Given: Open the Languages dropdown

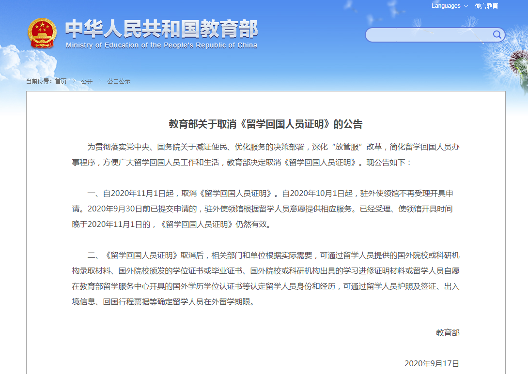Looking at the screenshot, I should pyautogui.click(x=450, y=6).
